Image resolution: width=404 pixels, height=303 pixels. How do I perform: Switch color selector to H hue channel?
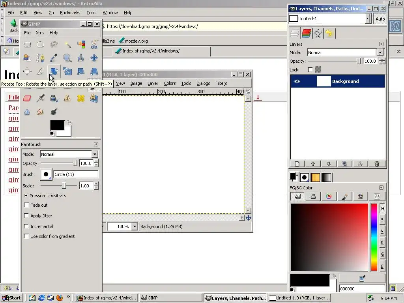point(382,209)
